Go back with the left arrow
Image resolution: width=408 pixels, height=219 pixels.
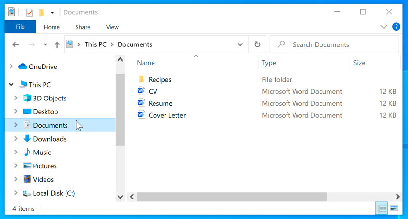(x=16, y=44)
